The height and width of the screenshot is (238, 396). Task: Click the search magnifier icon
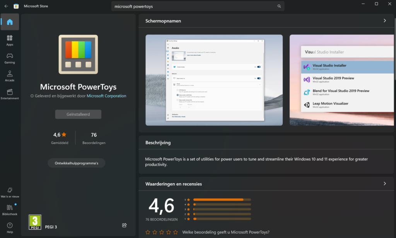pyautogui.click(x=279, y=6)
